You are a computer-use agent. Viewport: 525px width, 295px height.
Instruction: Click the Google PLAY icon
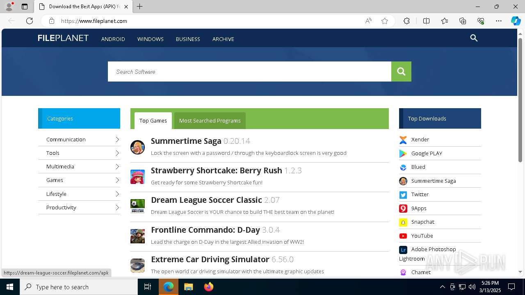point(403,154)
